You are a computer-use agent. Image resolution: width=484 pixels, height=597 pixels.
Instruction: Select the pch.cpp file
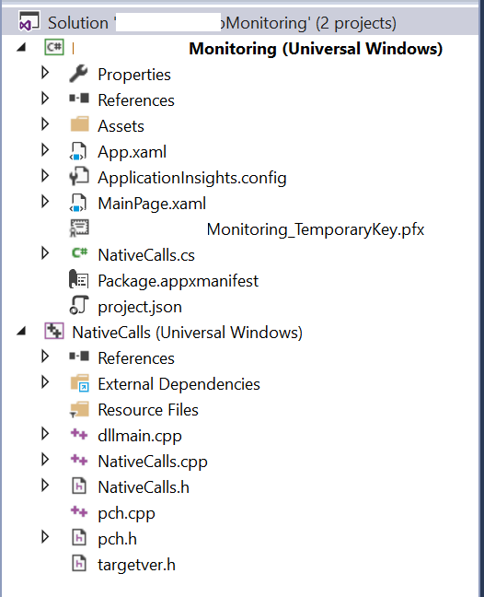126,513
